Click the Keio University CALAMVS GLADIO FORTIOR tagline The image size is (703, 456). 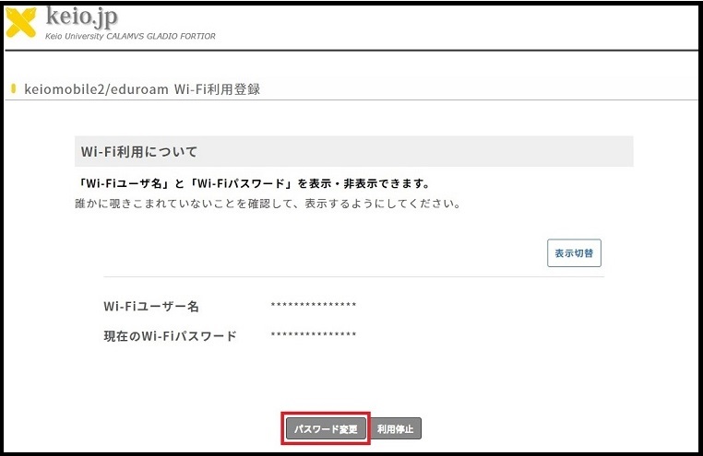tap(130, 36)
